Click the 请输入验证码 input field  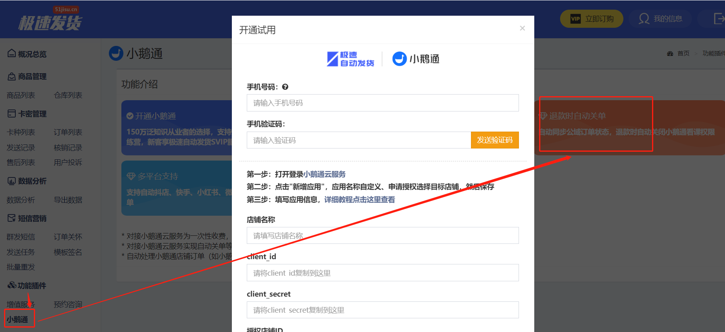[358, 140]
